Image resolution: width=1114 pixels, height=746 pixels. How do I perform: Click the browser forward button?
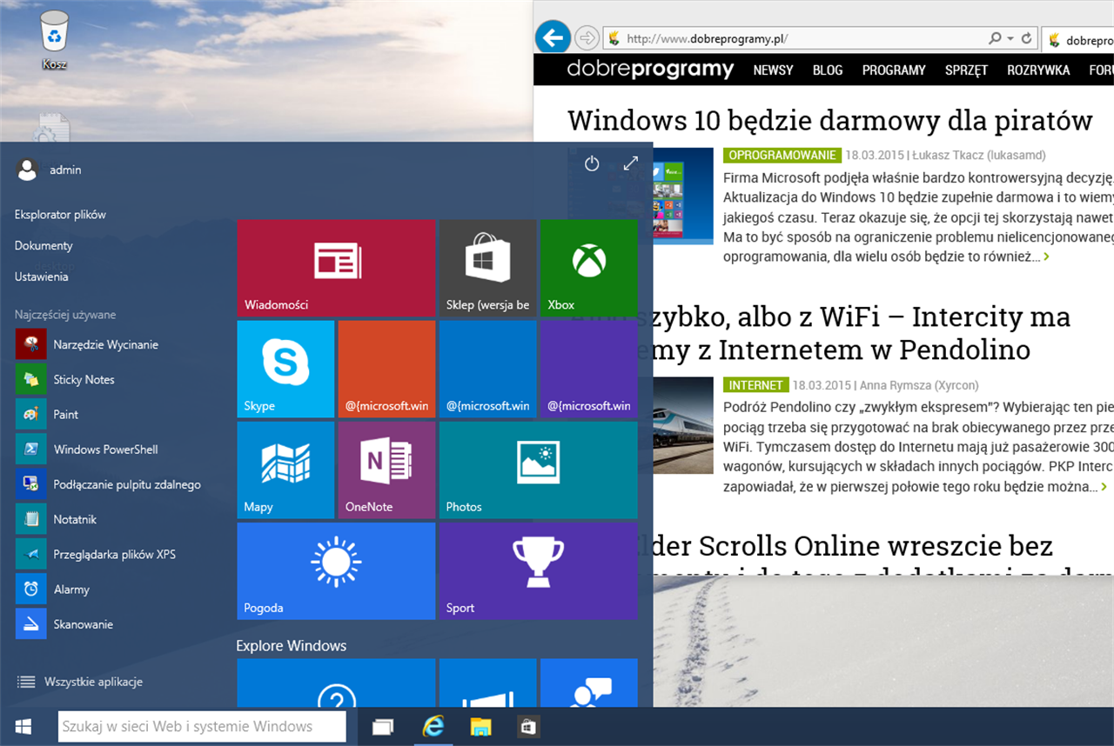tap(587, 38)
